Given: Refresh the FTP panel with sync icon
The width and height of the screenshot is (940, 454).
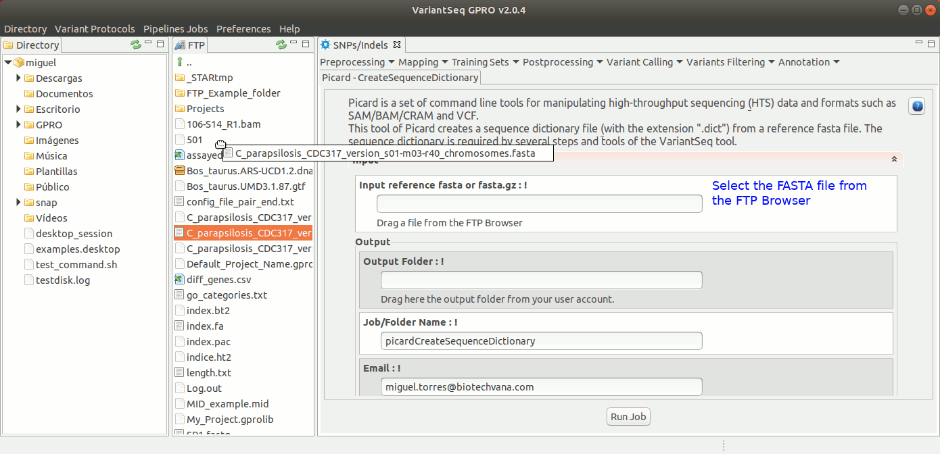Looking at the screenshot, I should pyautogui.click(x=281, y=45).
